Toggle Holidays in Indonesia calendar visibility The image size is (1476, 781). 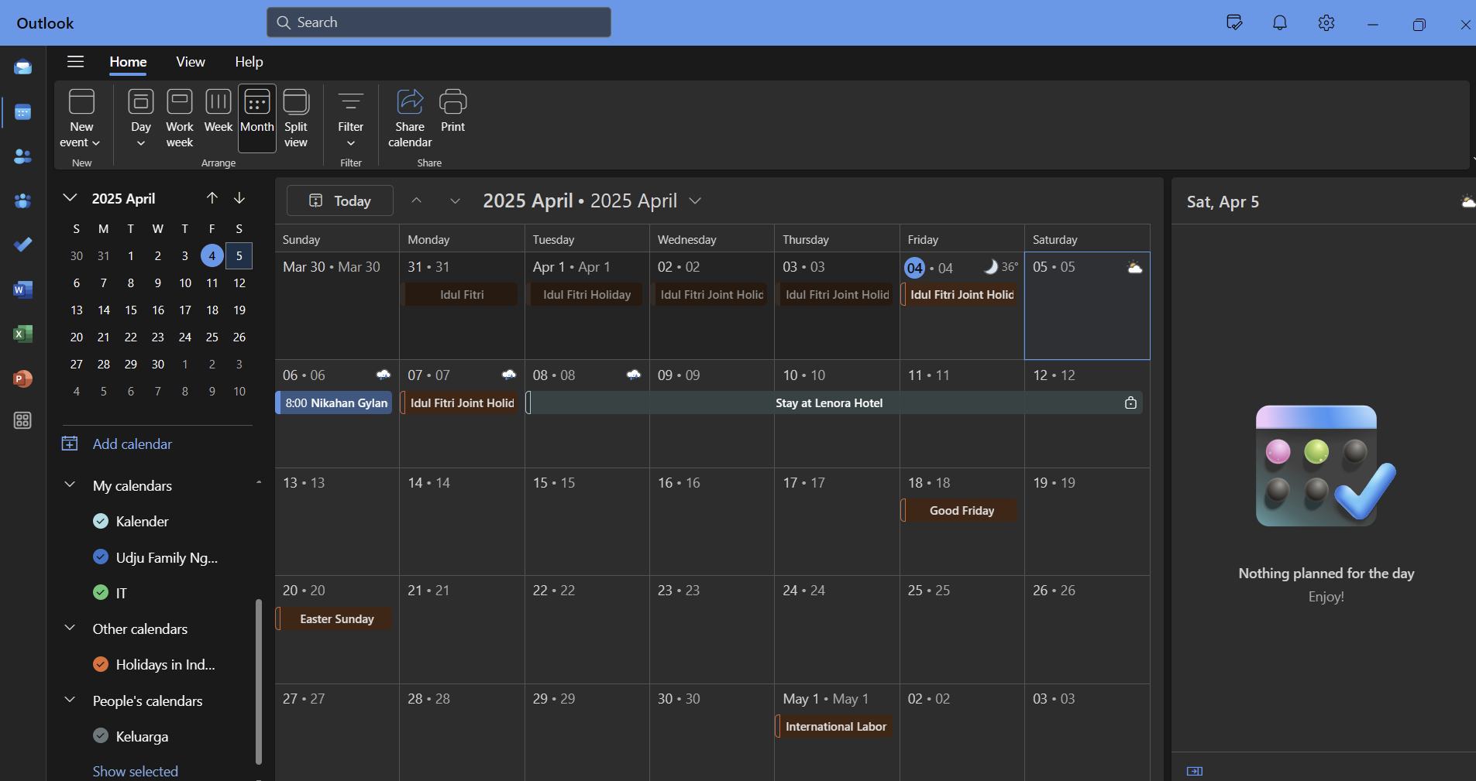[x=101, y=664]
